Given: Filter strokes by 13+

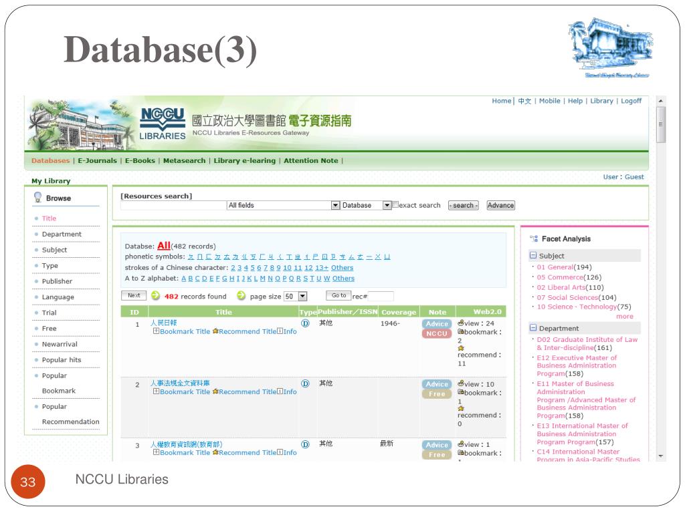Looking at the screenshot, I should coord(322,267).
